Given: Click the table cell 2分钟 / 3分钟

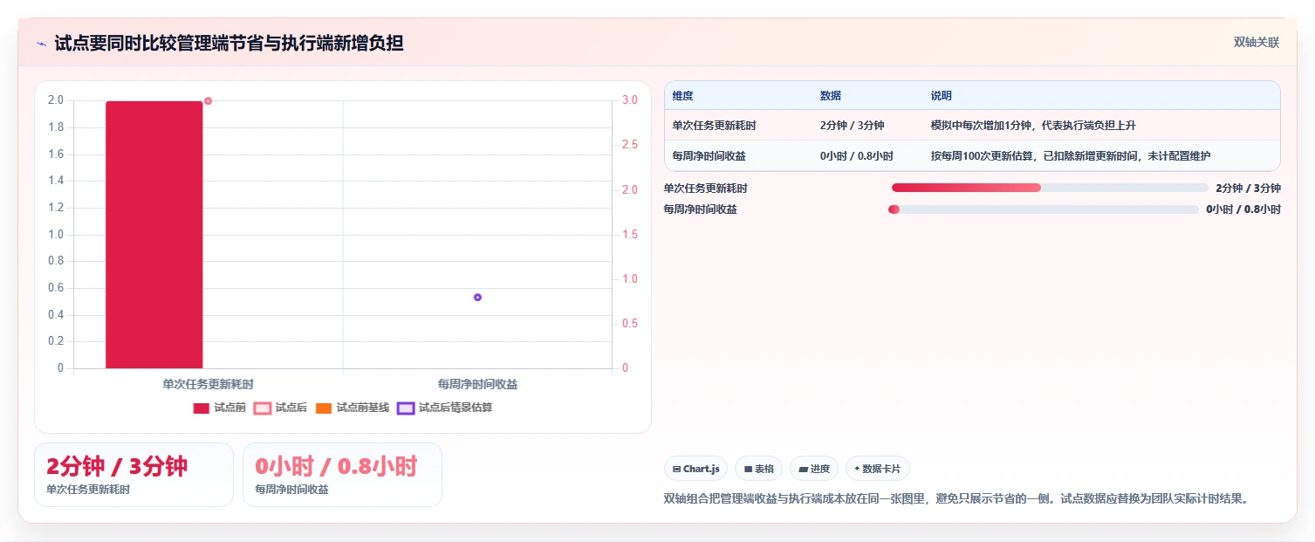Looking at the screenshot, I should [x=853, y=126].
